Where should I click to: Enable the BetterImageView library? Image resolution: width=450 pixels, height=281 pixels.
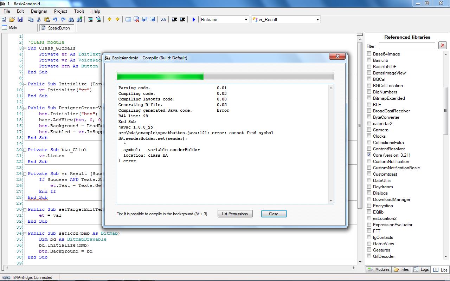[x=369, y=73]
